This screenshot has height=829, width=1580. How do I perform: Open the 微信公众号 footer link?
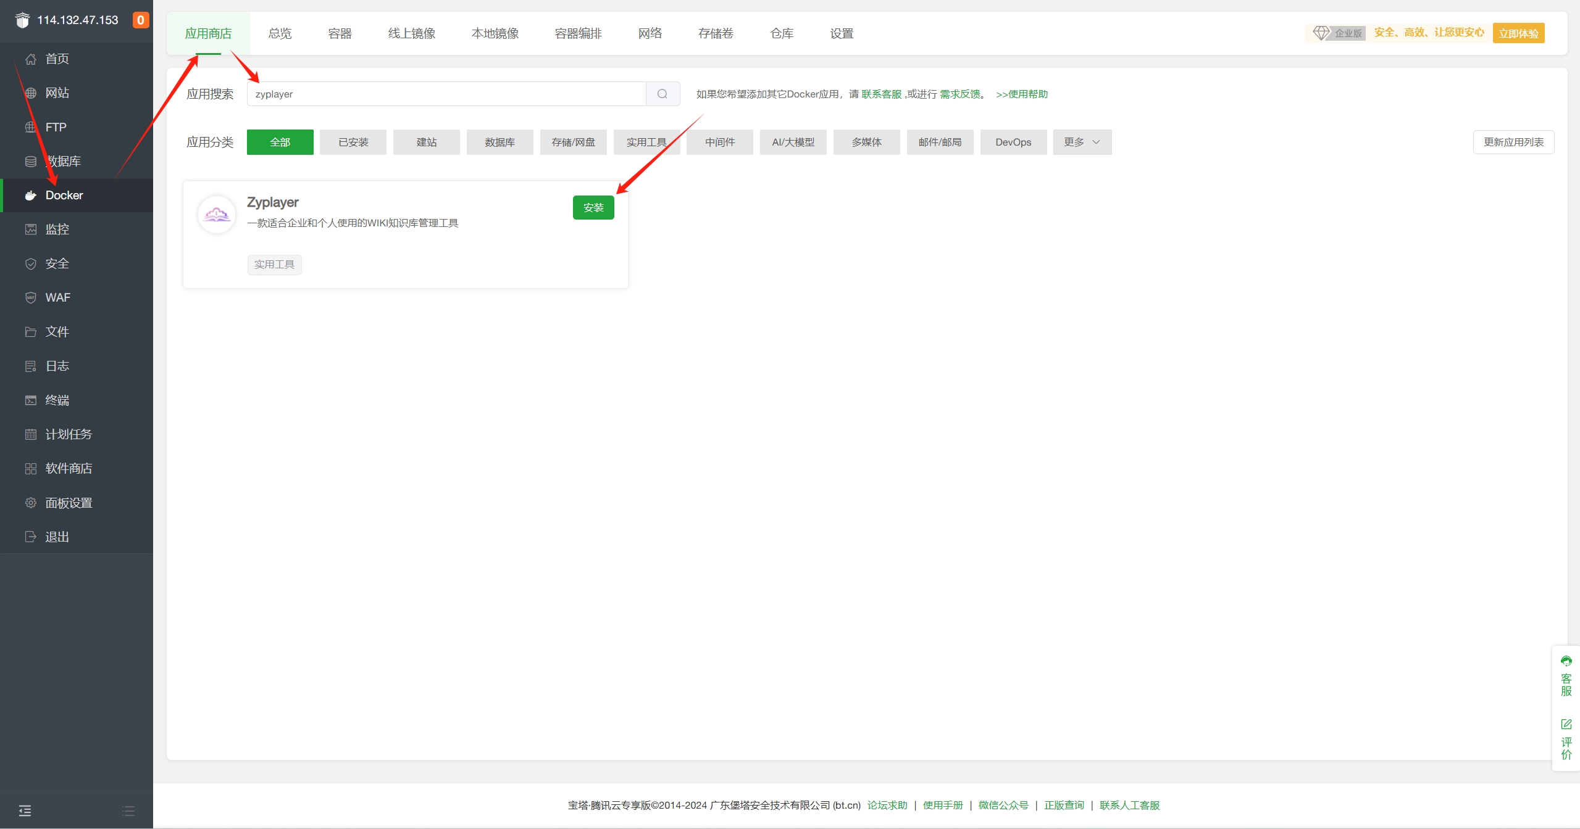point(1003,805)
